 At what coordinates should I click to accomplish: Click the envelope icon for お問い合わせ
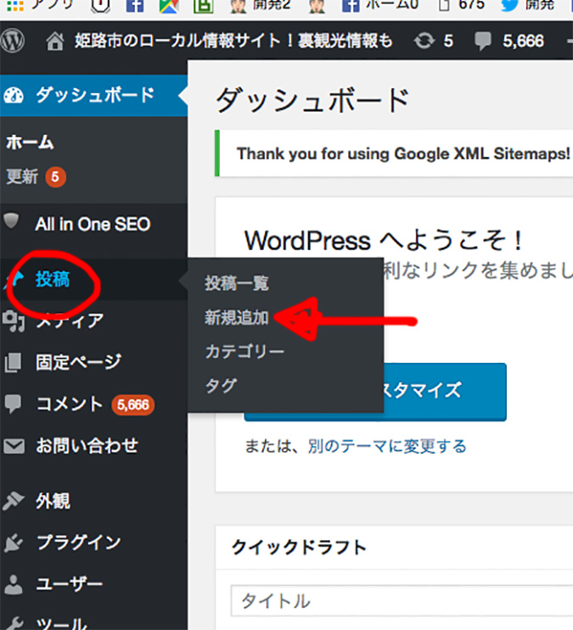[14, 445]
